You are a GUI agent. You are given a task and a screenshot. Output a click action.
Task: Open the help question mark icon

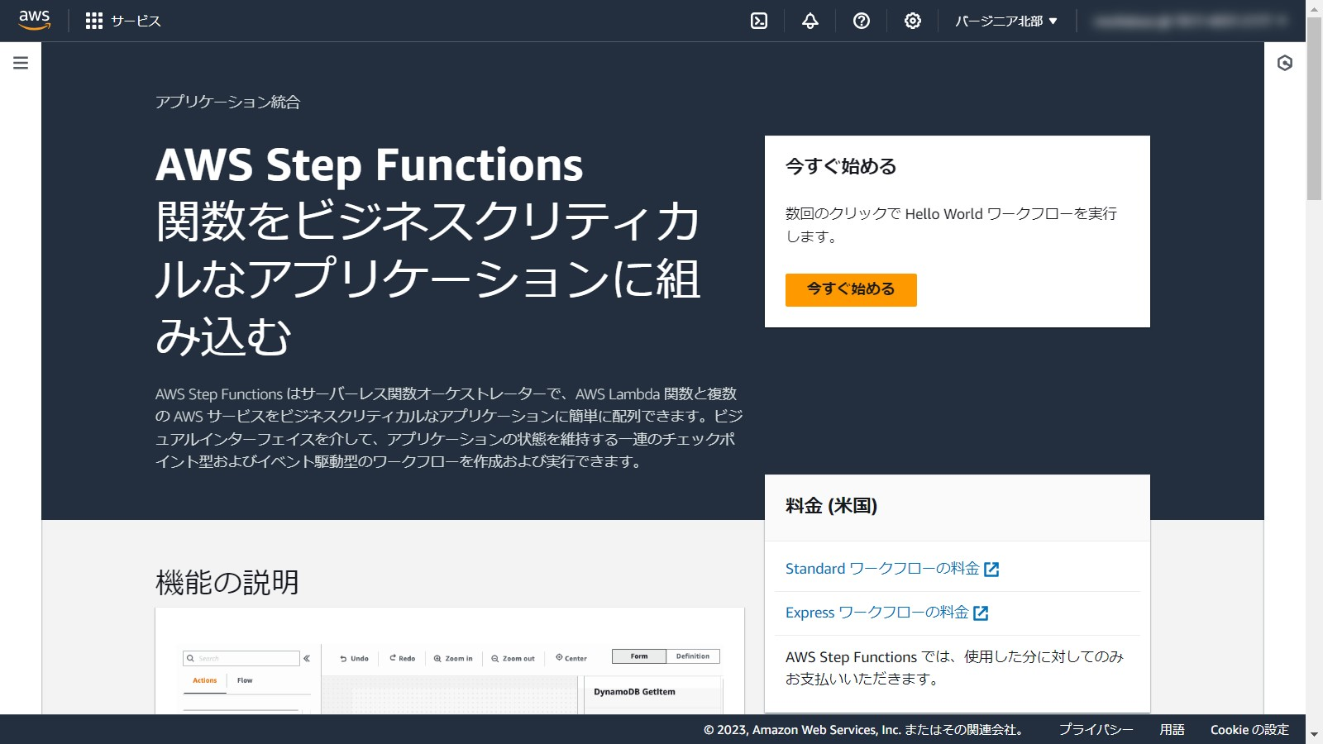[861, 21]
